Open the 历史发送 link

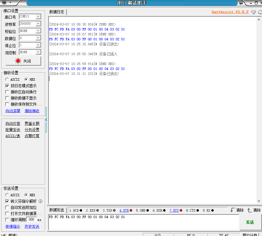click(32, 226)
